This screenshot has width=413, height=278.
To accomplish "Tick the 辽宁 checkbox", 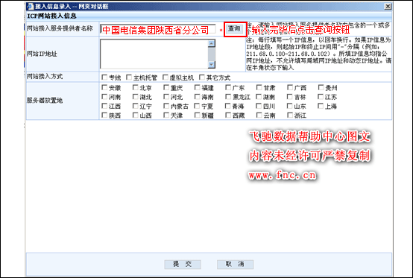I will pyautogui.click(x=136, y=106).
